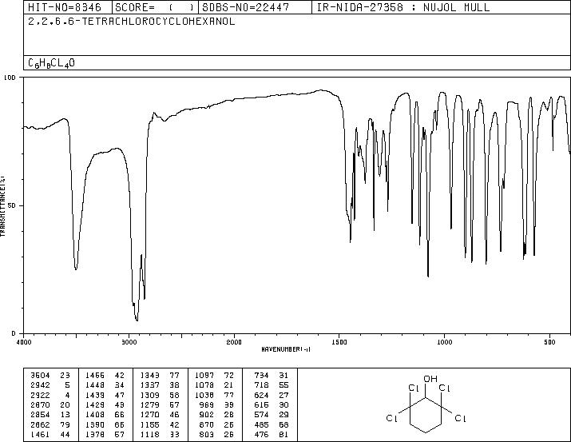Select the 803 peak entry in the table

click(x=217, y=434)
